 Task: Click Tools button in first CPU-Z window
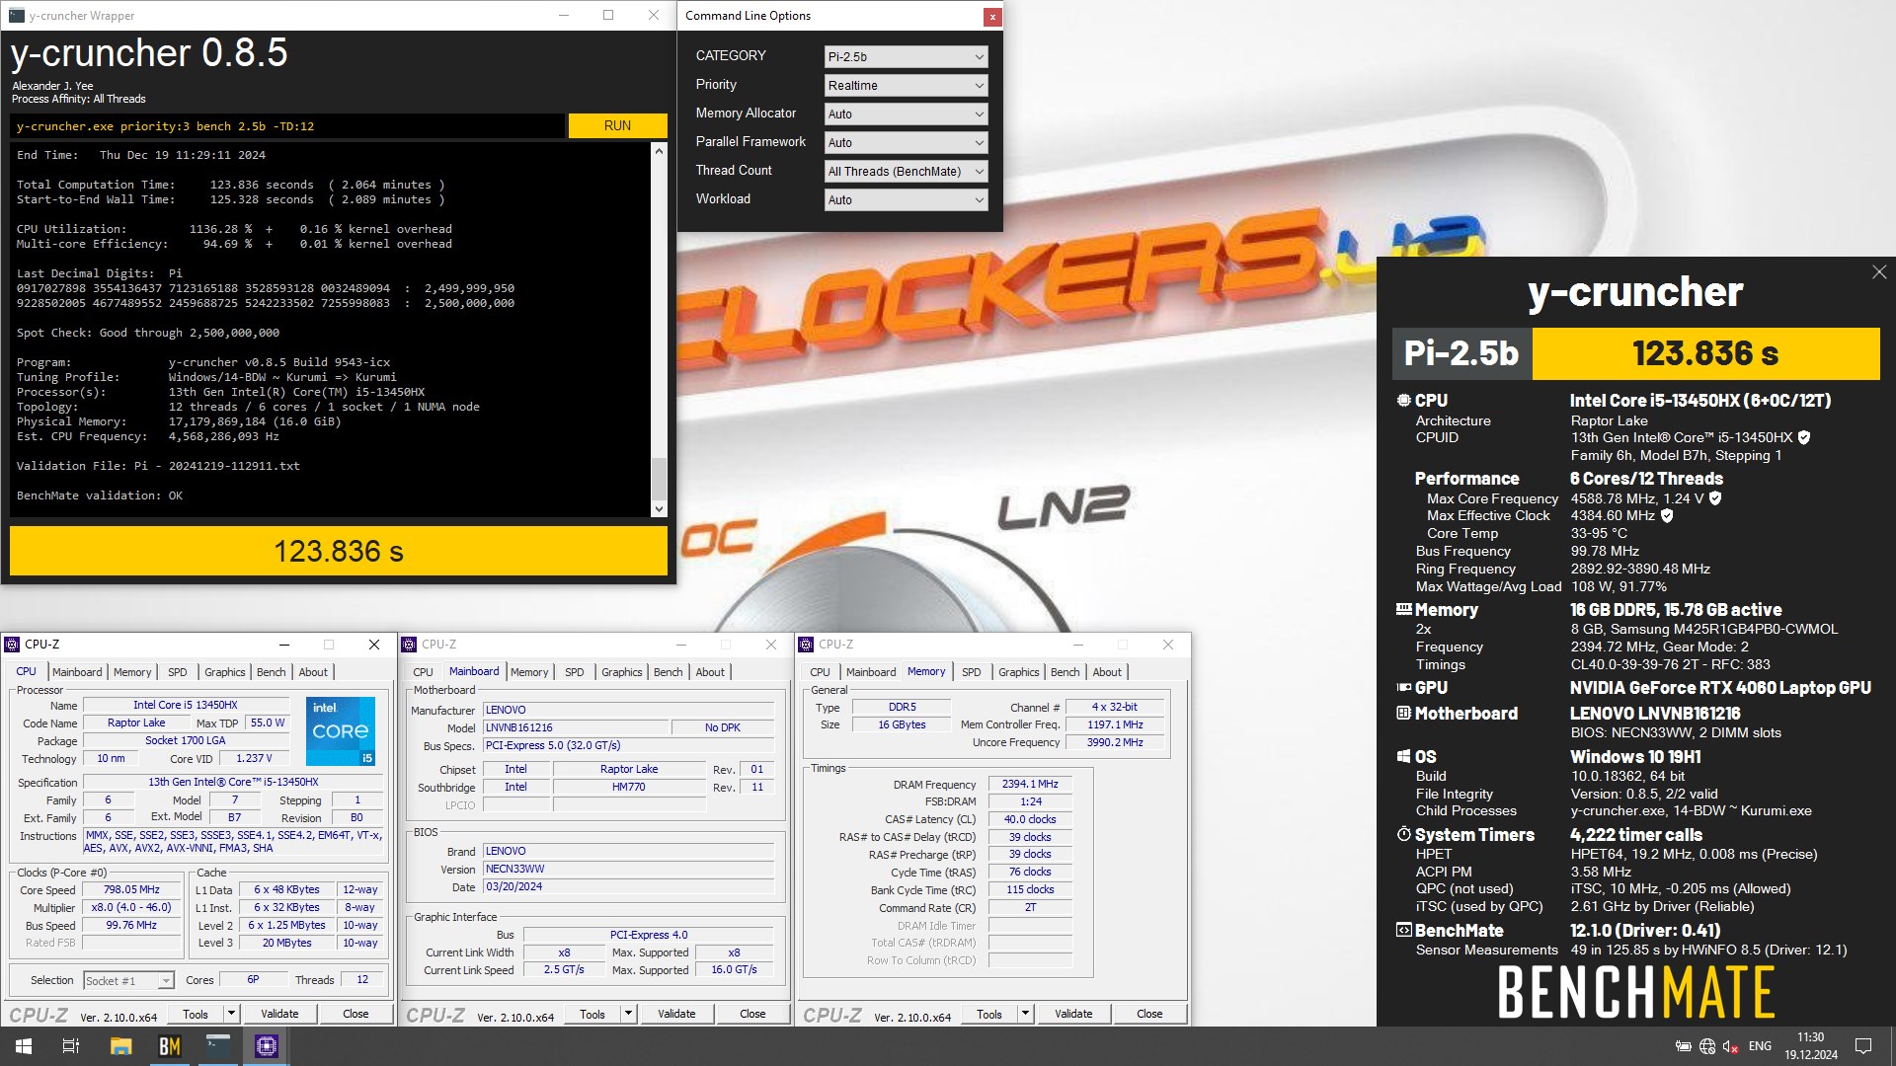196,1014
